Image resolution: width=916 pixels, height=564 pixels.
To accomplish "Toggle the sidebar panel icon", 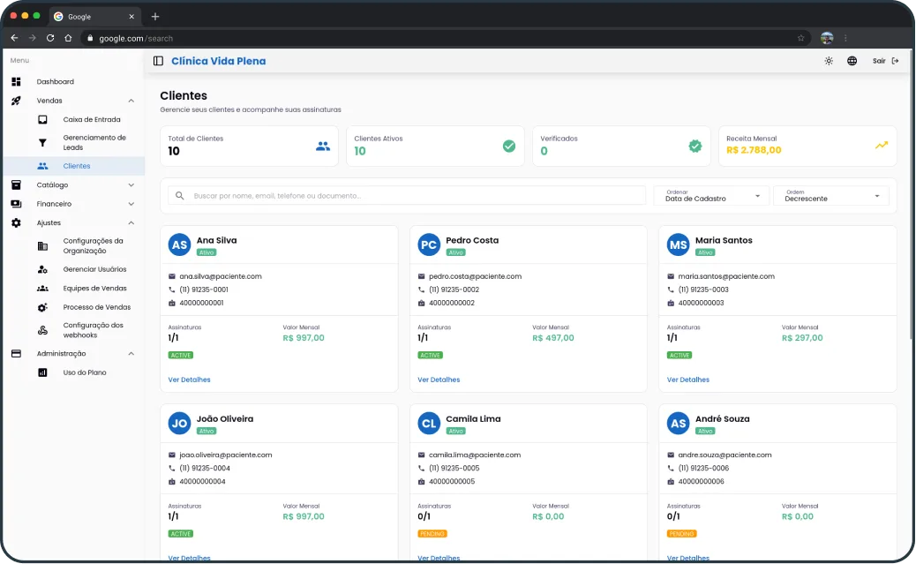I will coord(158,61).
